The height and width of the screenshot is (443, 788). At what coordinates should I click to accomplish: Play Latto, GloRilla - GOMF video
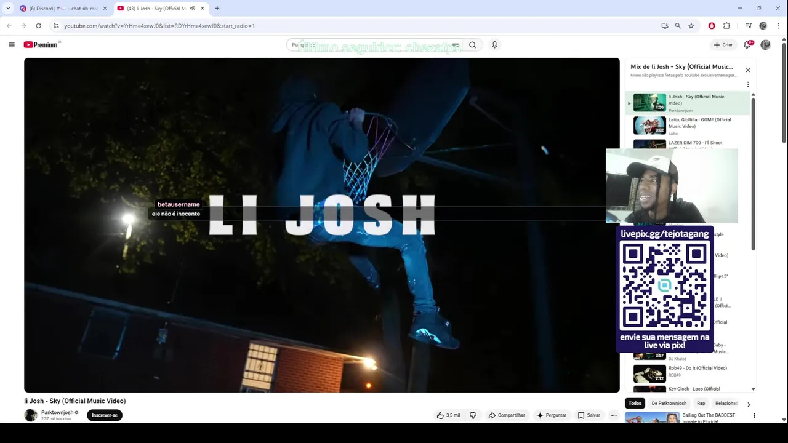[x=688, y=126]
